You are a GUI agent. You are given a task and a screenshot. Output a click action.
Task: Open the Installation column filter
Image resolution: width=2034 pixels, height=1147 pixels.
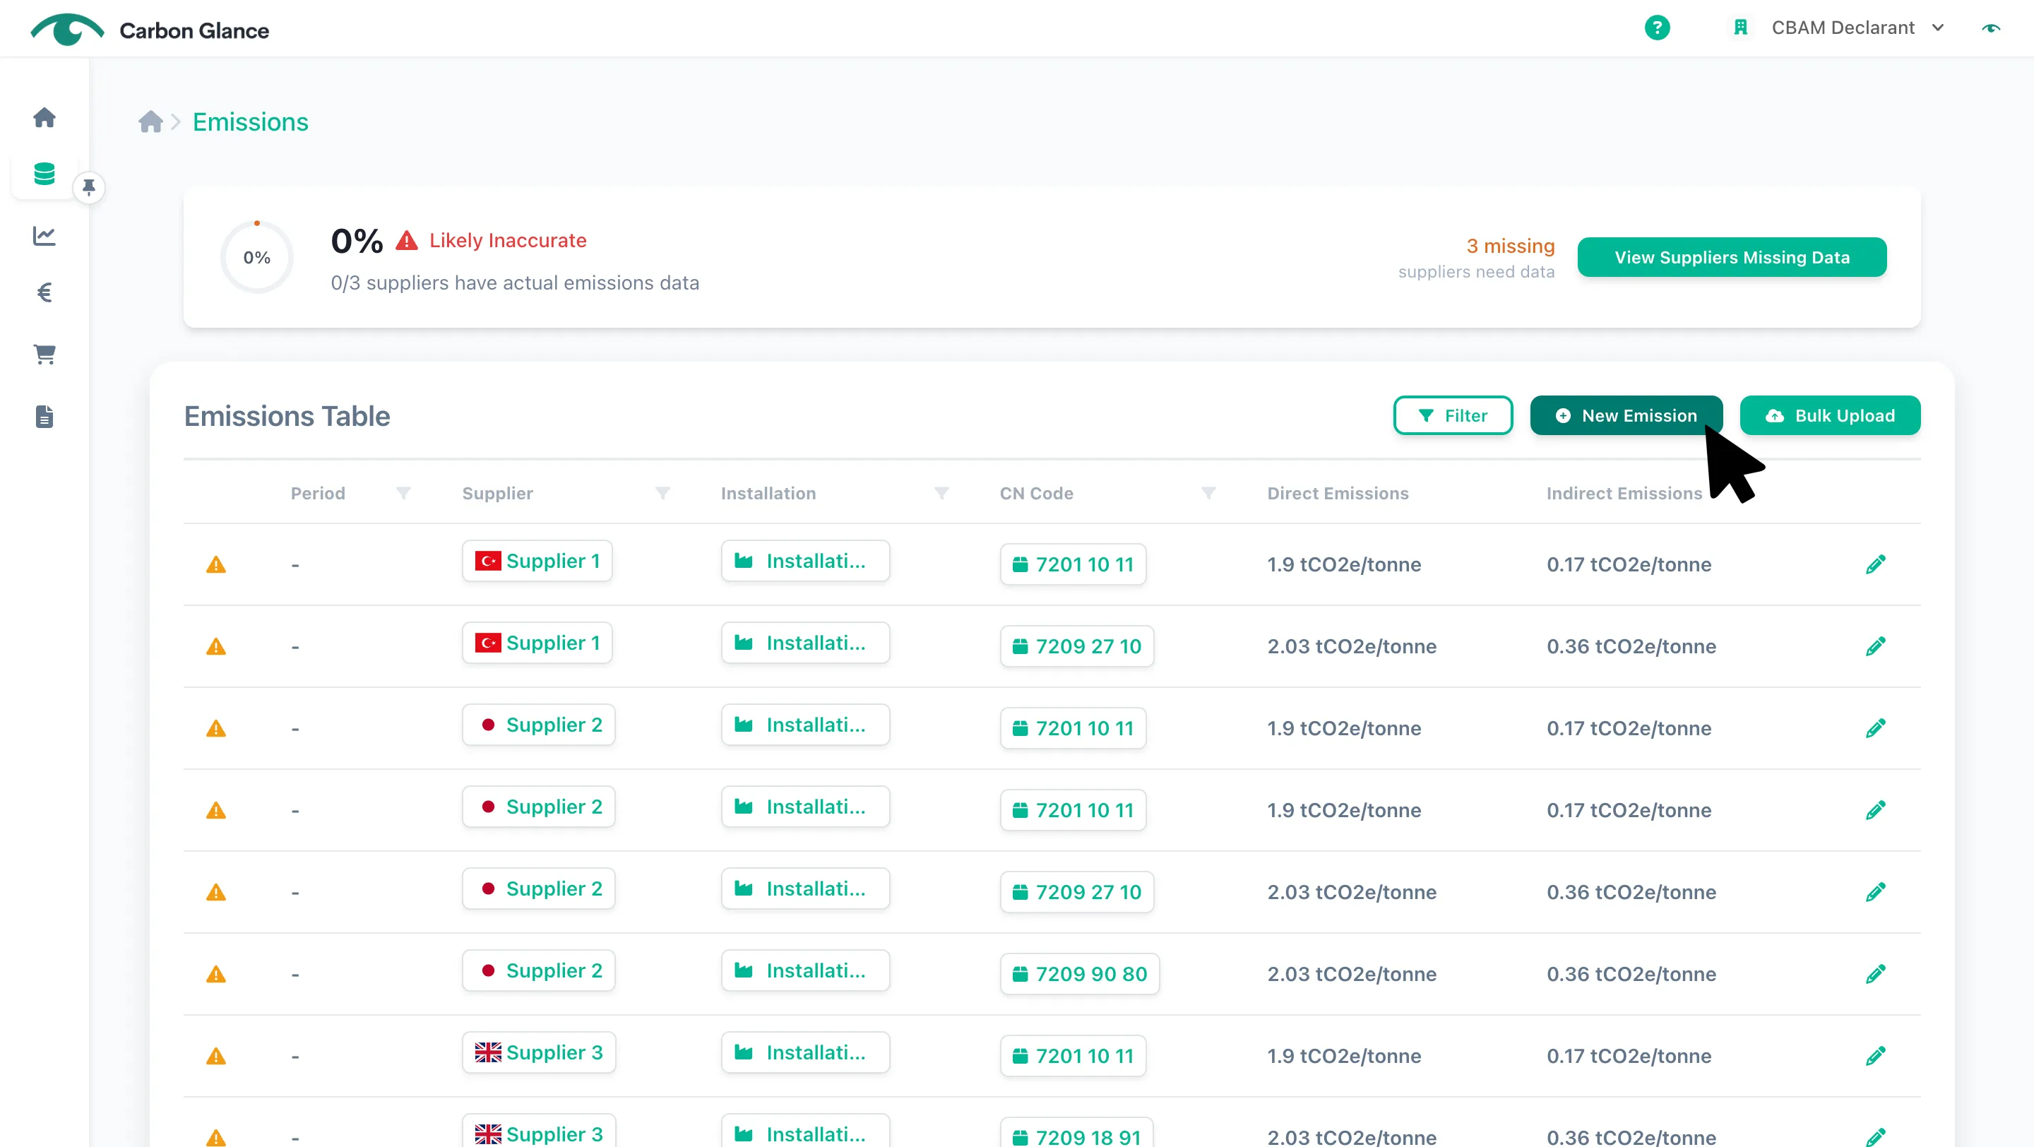[x=941, y=494]
